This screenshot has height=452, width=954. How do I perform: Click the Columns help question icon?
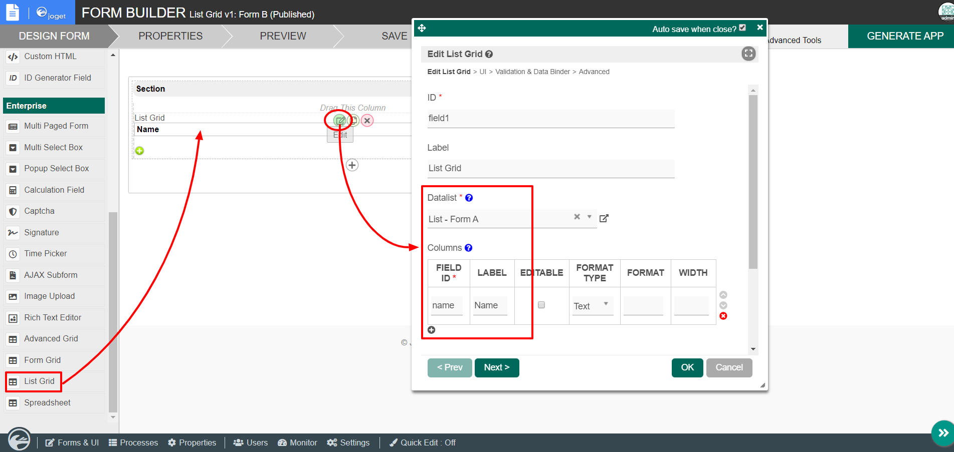(x=468, y=248)
